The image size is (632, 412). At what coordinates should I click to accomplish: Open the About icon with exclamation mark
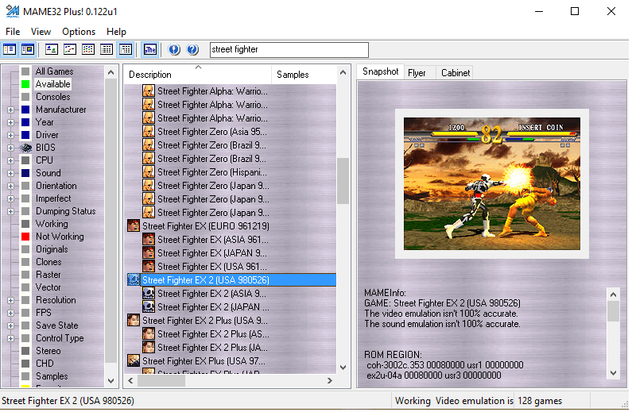[174, 49]
